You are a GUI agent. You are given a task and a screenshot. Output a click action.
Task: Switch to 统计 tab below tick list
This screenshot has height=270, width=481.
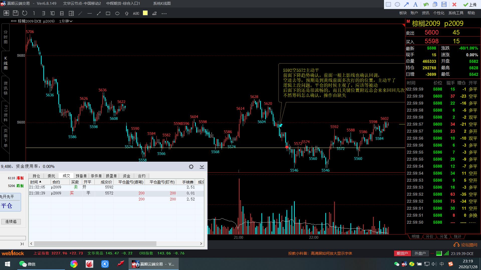(x=457, y=236)
